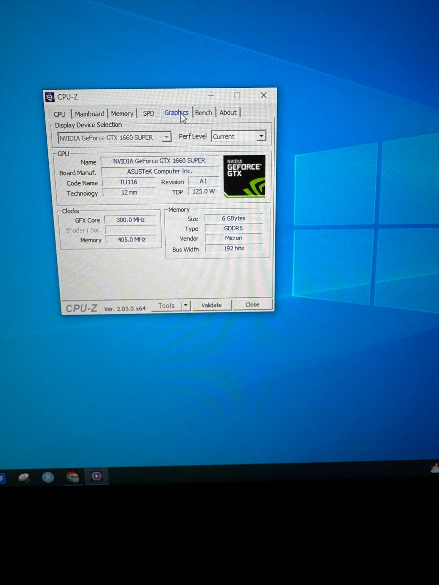Select the Graphics tab
The height and width of the screenshot is (585, 439).
click(176, 113)
